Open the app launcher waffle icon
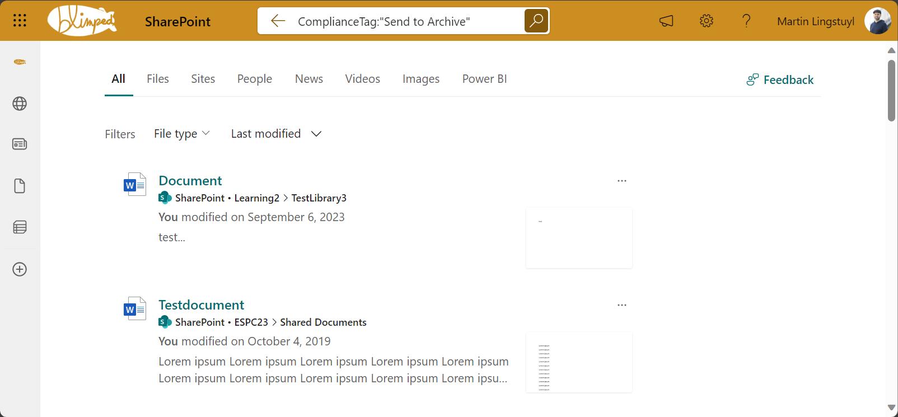Image resolution: width=898 pixels, height=417 pixels. tap(20, 21)
